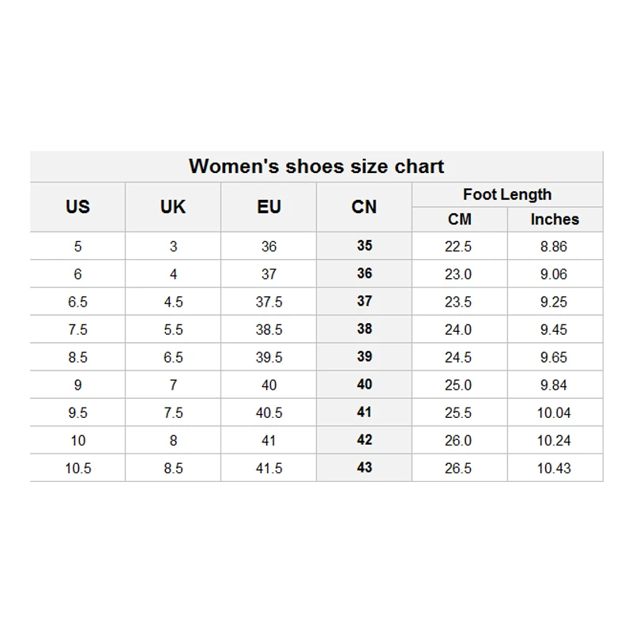
Task: Click bold CN size 39 cell
Action: pyautogui.click(x=364, y=356)
